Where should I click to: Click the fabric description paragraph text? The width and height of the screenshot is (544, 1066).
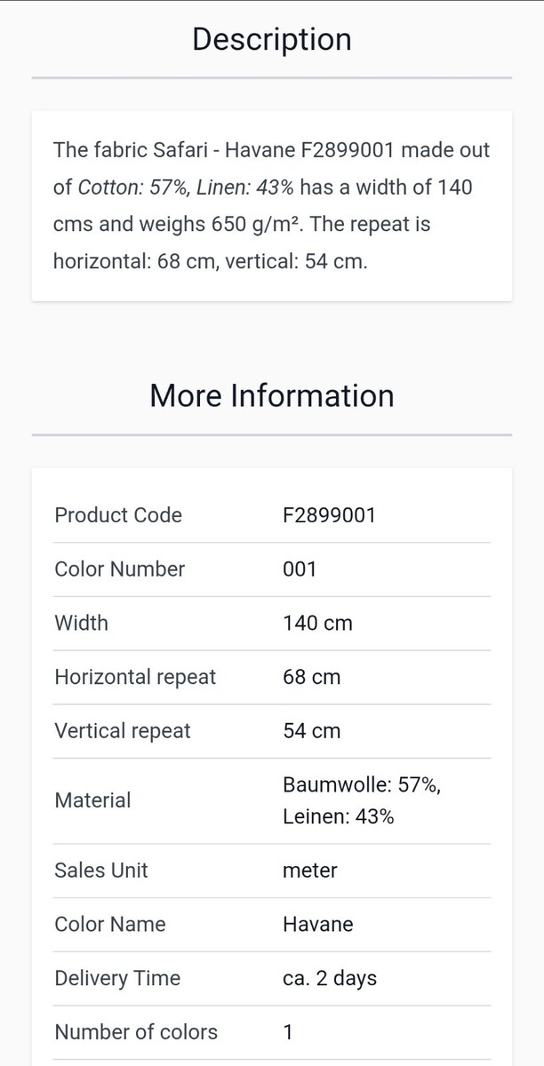click(x=272, y=206)
